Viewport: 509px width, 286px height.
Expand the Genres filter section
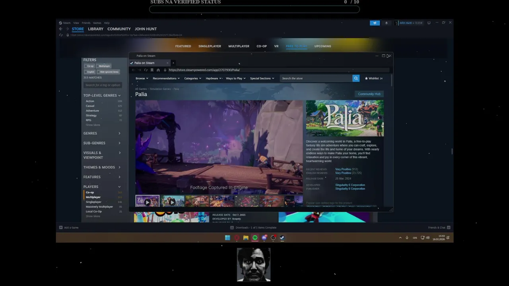point(102,133)
